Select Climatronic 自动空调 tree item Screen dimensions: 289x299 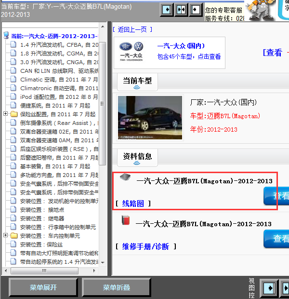tap(59, 88)
